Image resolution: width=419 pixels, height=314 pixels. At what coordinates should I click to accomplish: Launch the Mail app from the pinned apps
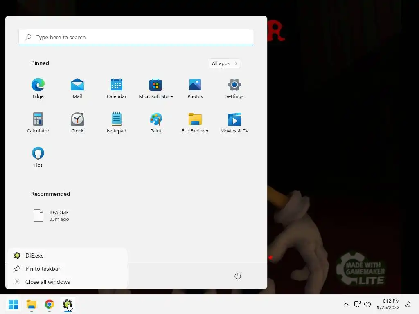coord(77,88)
